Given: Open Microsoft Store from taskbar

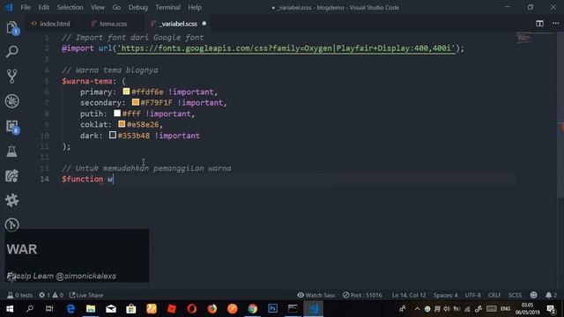Looking at the screenshot, I should pyautogui.click(x=131, y=309).
